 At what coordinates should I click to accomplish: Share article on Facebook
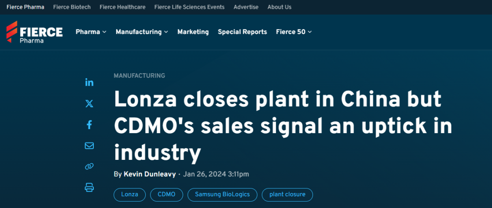(x=89, y=124)
